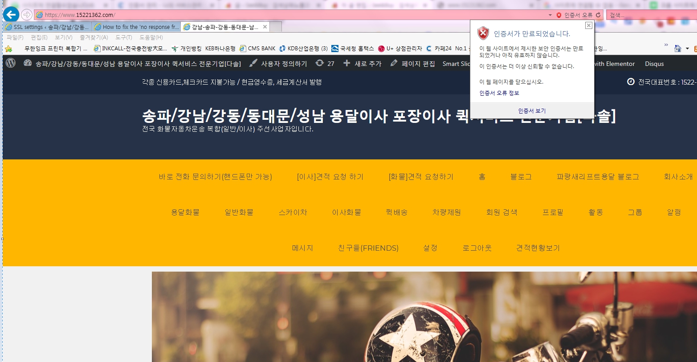Open 용달화물 menu item

click(x=185, y=212)
